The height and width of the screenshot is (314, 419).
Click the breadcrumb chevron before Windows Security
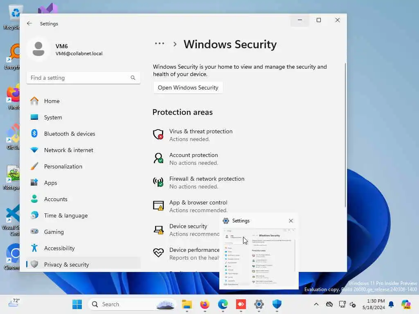[x=175, y=44]
